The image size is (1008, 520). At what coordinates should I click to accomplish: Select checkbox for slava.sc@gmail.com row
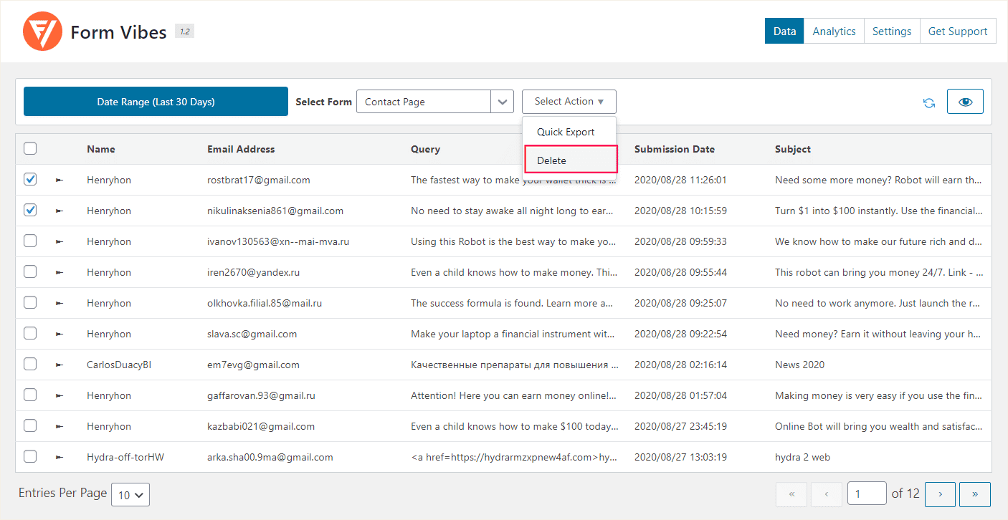coord(30,334)
